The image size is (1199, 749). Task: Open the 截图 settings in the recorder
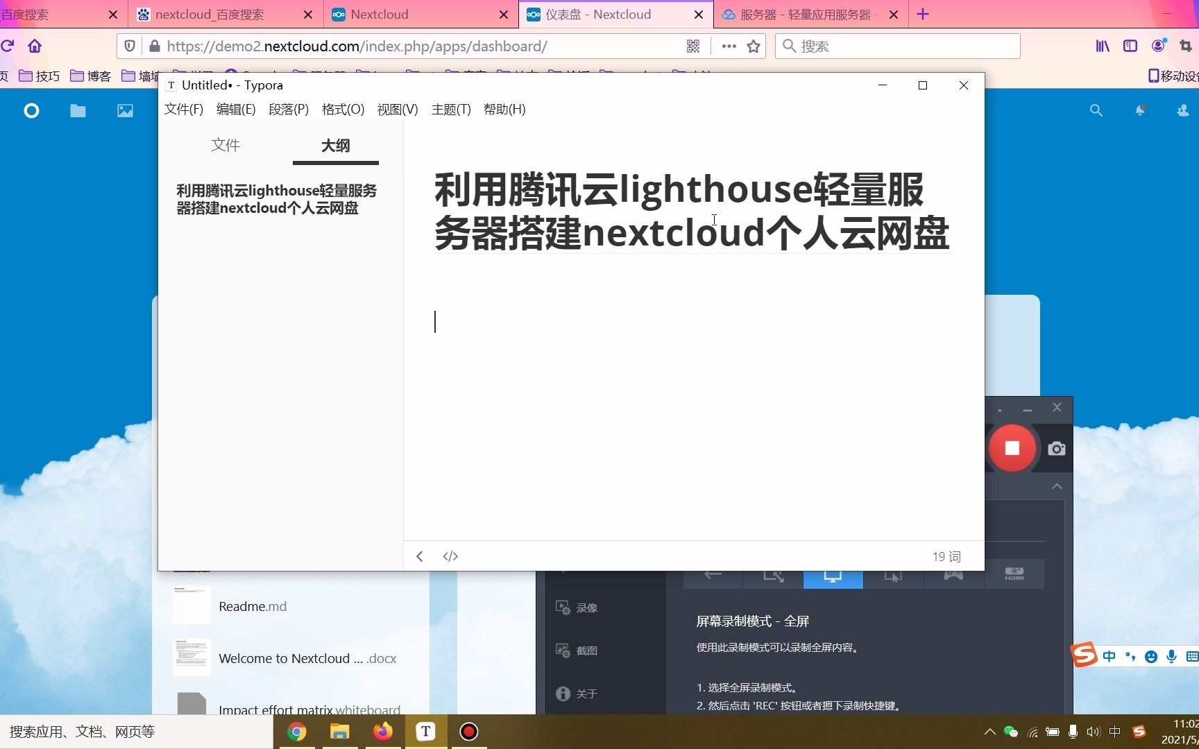[577, 651]
